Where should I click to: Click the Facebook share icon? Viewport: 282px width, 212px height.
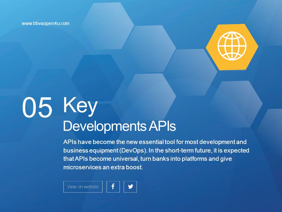click(x=113, y=187)
